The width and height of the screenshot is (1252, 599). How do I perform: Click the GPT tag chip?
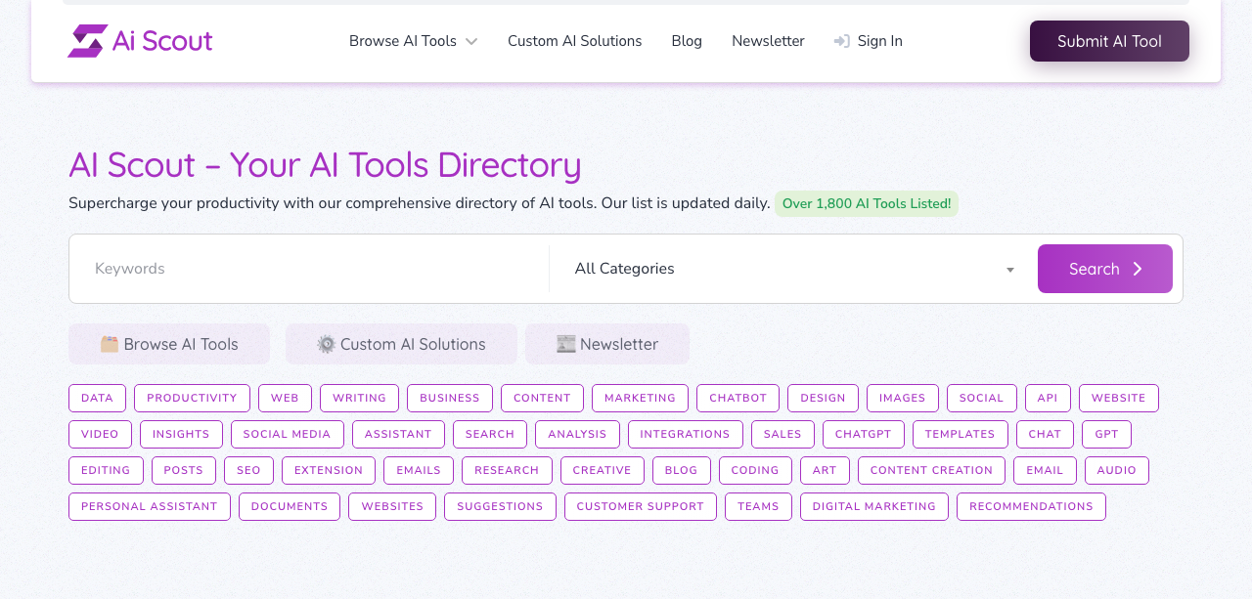[1106, 434]
